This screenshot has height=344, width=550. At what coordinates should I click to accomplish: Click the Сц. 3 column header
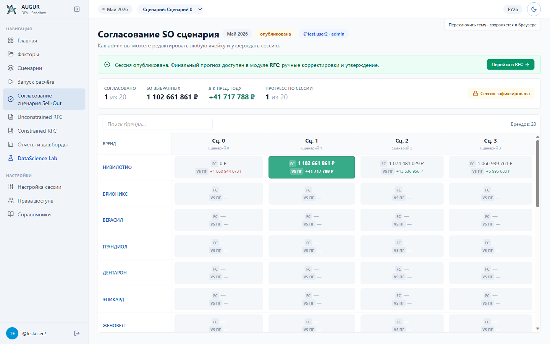point(490,144)
